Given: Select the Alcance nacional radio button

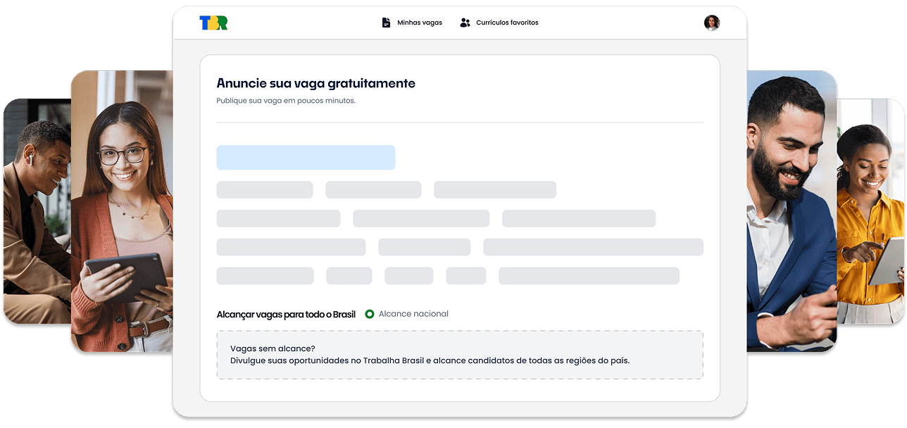Looking at the screenshot, I should 371,313.
